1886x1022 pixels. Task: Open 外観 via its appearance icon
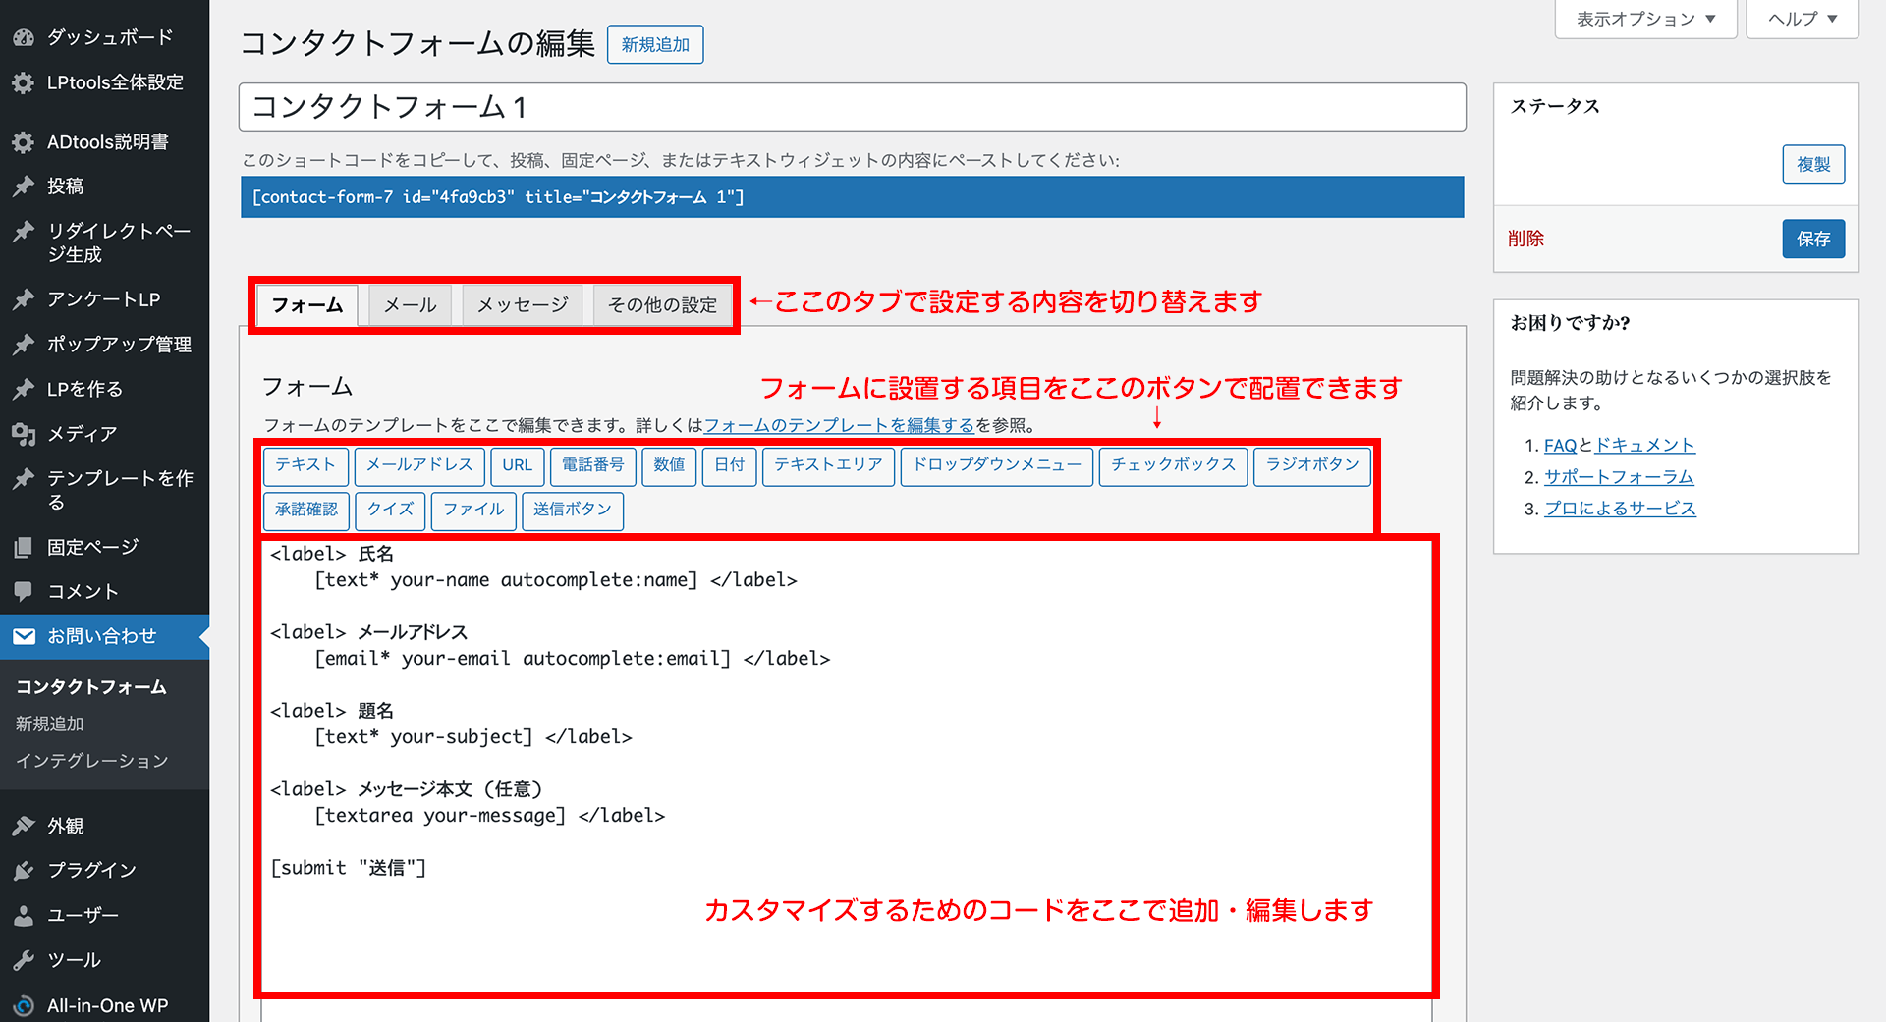pyautogui.click(x=24, y=826)
